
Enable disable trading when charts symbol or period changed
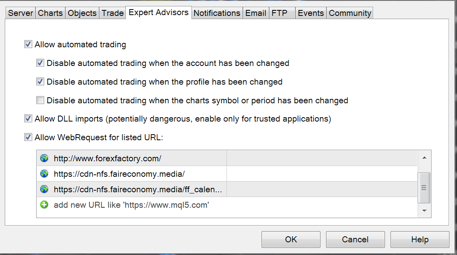coord(40,100)
